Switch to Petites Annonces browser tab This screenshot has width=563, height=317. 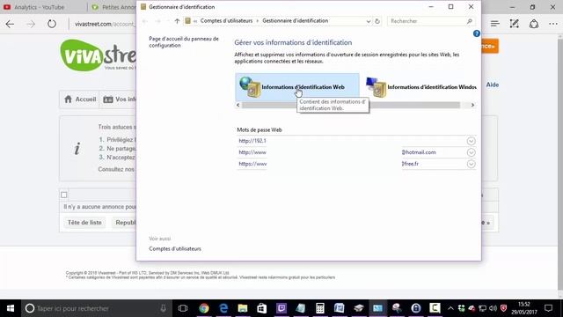113,7
